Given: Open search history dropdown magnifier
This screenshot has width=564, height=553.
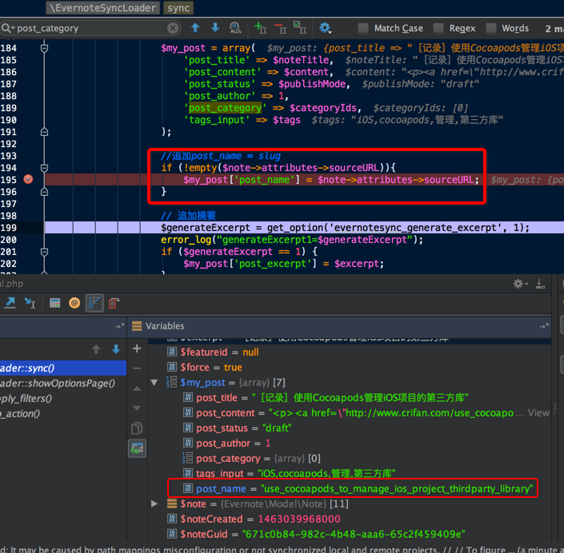Looking at the screenshot, I should coord(7,28).
